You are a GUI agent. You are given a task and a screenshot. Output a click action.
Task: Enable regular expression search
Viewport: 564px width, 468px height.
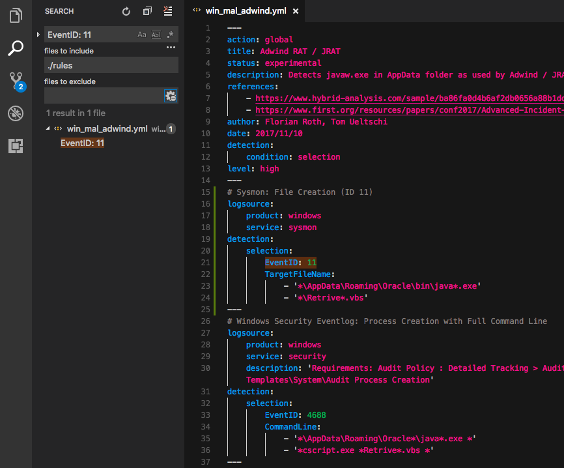tap(170, 35)
